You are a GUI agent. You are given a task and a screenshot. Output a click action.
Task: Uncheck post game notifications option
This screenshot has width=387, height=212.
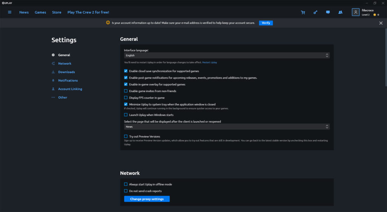coord(125,78)
